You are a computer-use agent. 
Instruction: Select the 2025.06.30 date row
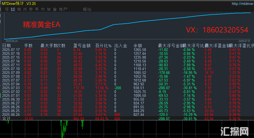coord(11,99)
